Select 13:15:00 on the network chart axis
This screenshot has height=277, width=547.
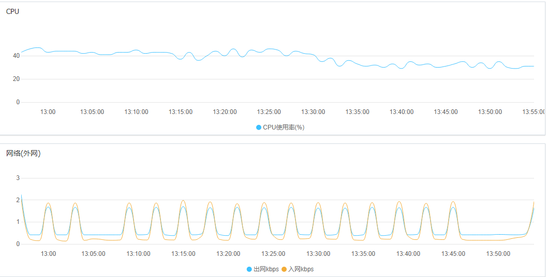pyautogui.click(x=183, y=254)
